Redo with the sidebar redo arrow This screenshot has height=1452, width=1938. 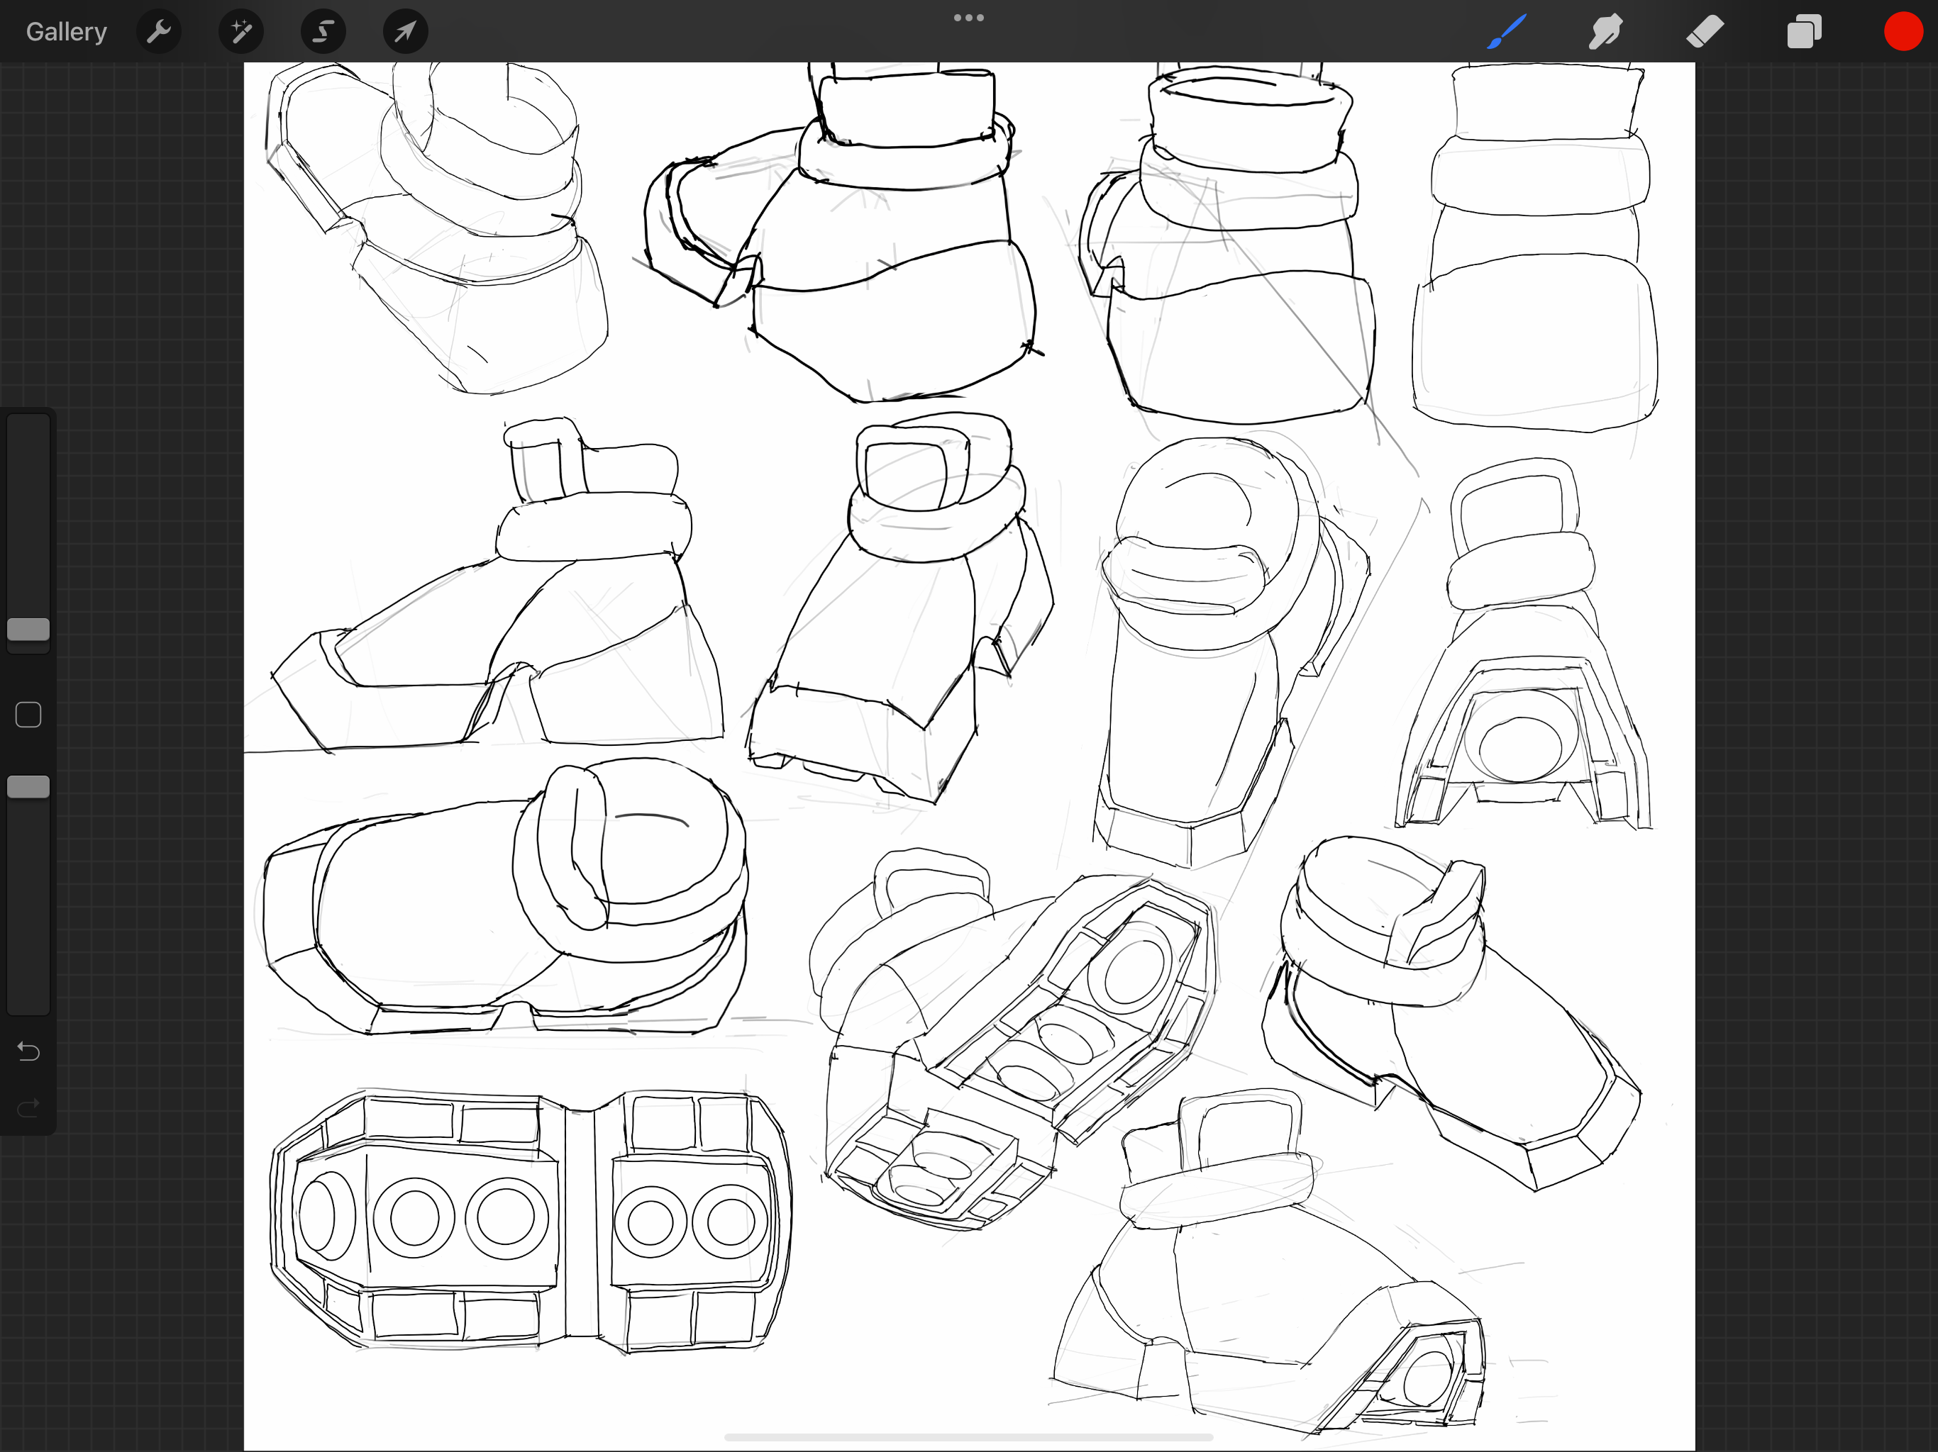tap(28, 1108)
